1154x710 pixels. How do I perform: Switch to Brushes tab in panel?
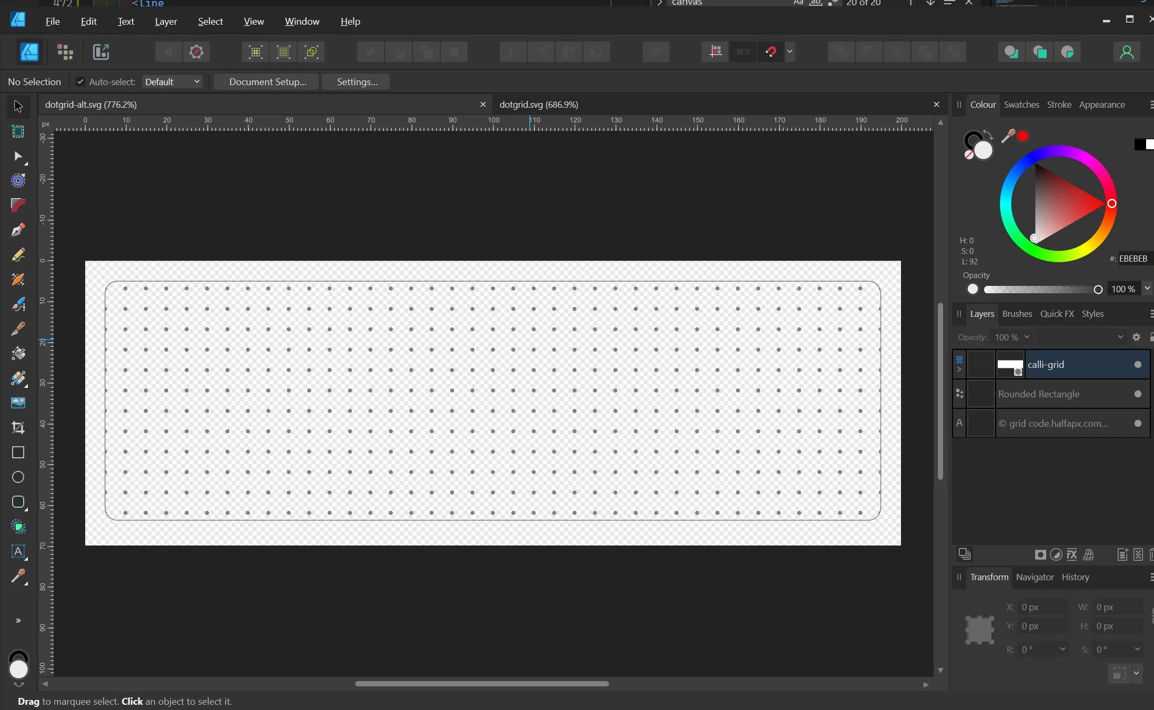(1016, 313)
